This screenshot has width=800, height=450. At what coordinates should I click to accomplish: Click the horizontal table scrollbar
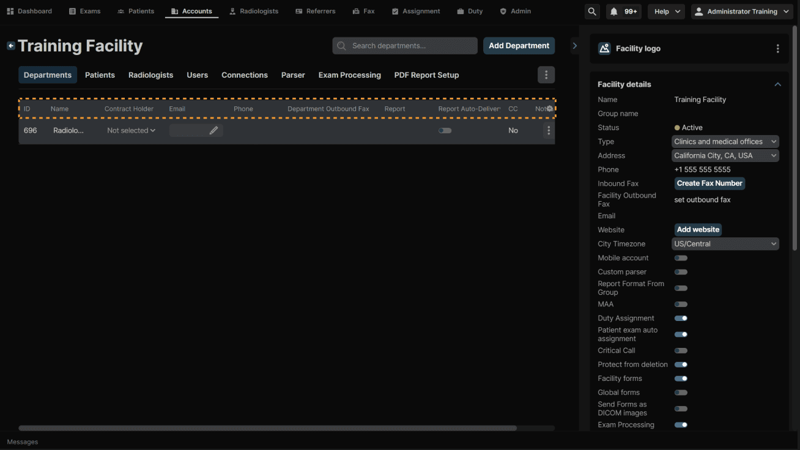267,428
